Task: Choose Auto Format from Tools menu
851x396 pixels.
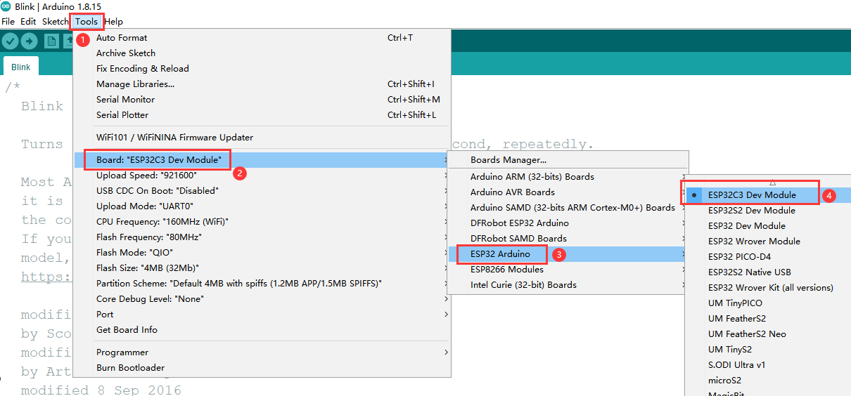Action: (261, 38)
